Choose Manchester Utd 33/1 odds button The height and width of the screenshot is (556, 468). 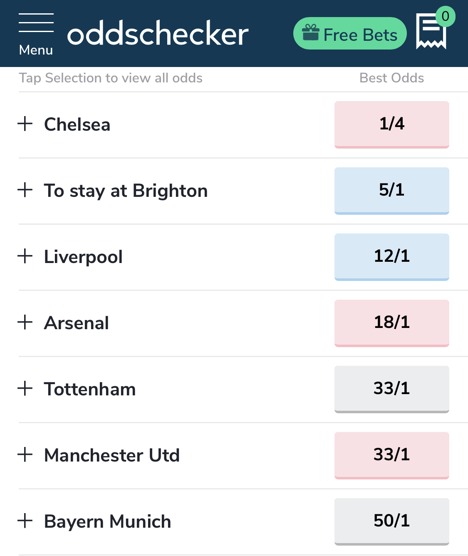[x=392, y=455]
